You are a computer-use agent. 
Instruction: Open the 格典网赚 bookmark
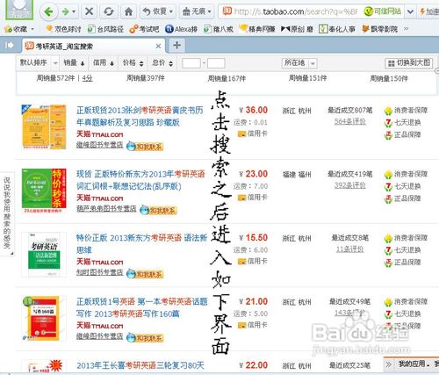257,29
